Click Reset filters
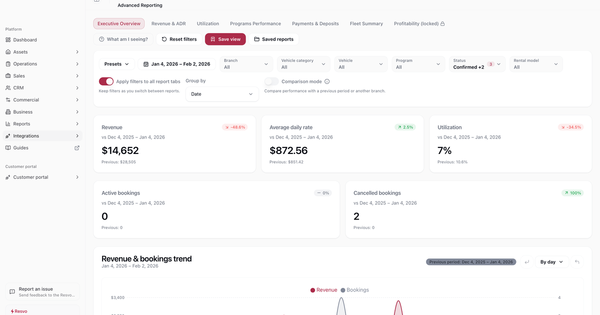 [178, 38]
